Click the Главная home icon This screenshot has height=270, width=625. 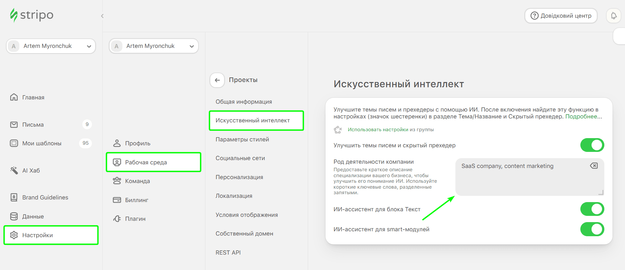pos(14,97)
